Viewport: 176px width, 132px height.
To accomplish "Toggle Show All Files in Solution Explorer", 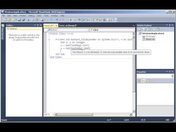I will [x=145, y=29].
